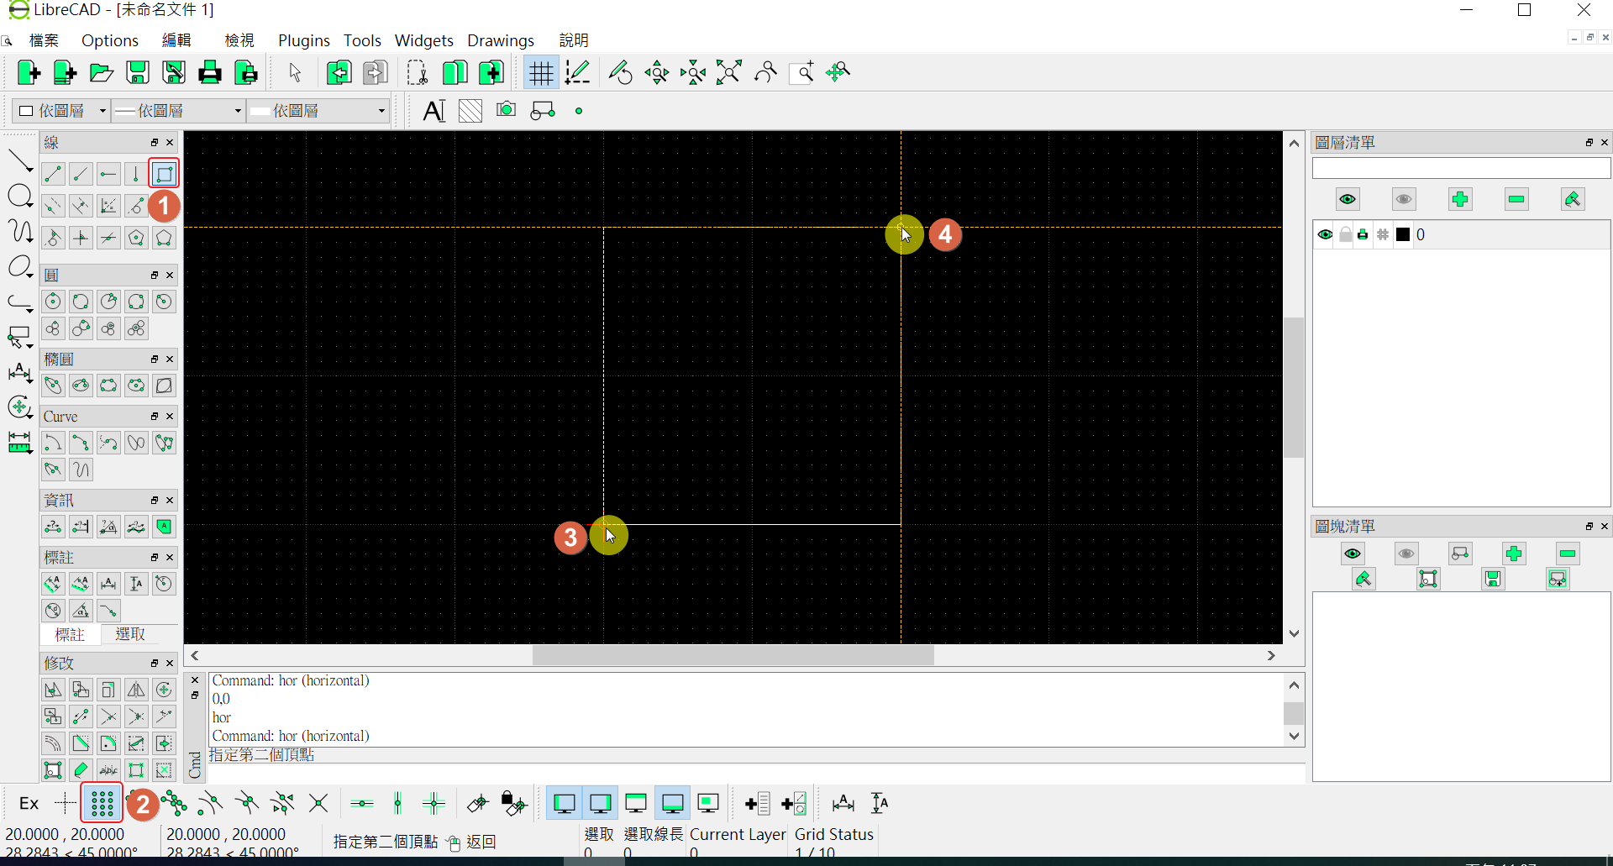The image size is (1613, 866).
Task: Toggle lock on layer 0
Action: 1345,234
